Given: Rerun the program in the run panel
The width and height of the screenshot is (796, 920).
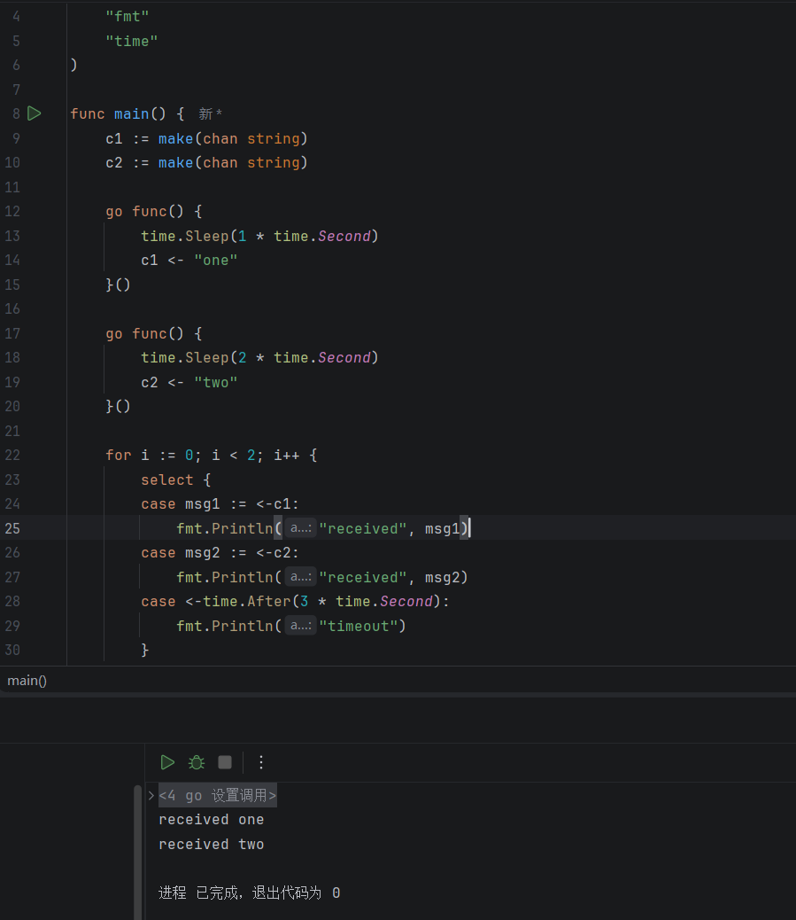Looking at the screenshot, I should (x=167, y=762).
